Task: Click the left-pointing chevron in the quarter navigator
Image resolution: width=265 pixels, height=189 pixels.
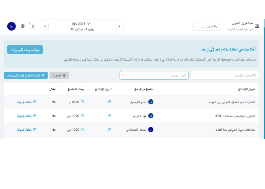Action: (45, 26)
